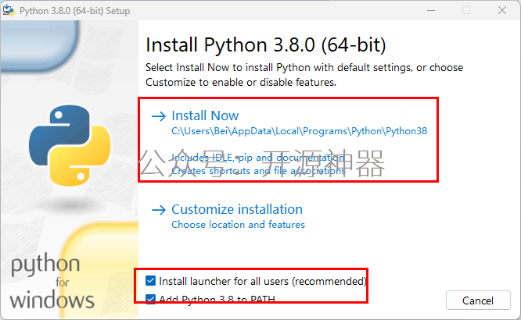
Task: Click the 'python for windows' banner text
Action: click(52, 282)
